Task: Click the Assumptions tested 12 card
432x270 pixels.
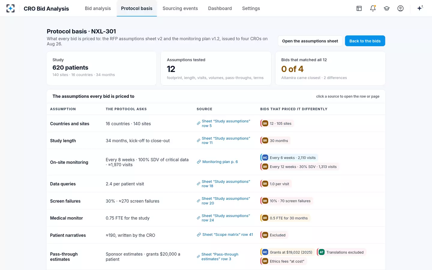Action: (216, 68)
